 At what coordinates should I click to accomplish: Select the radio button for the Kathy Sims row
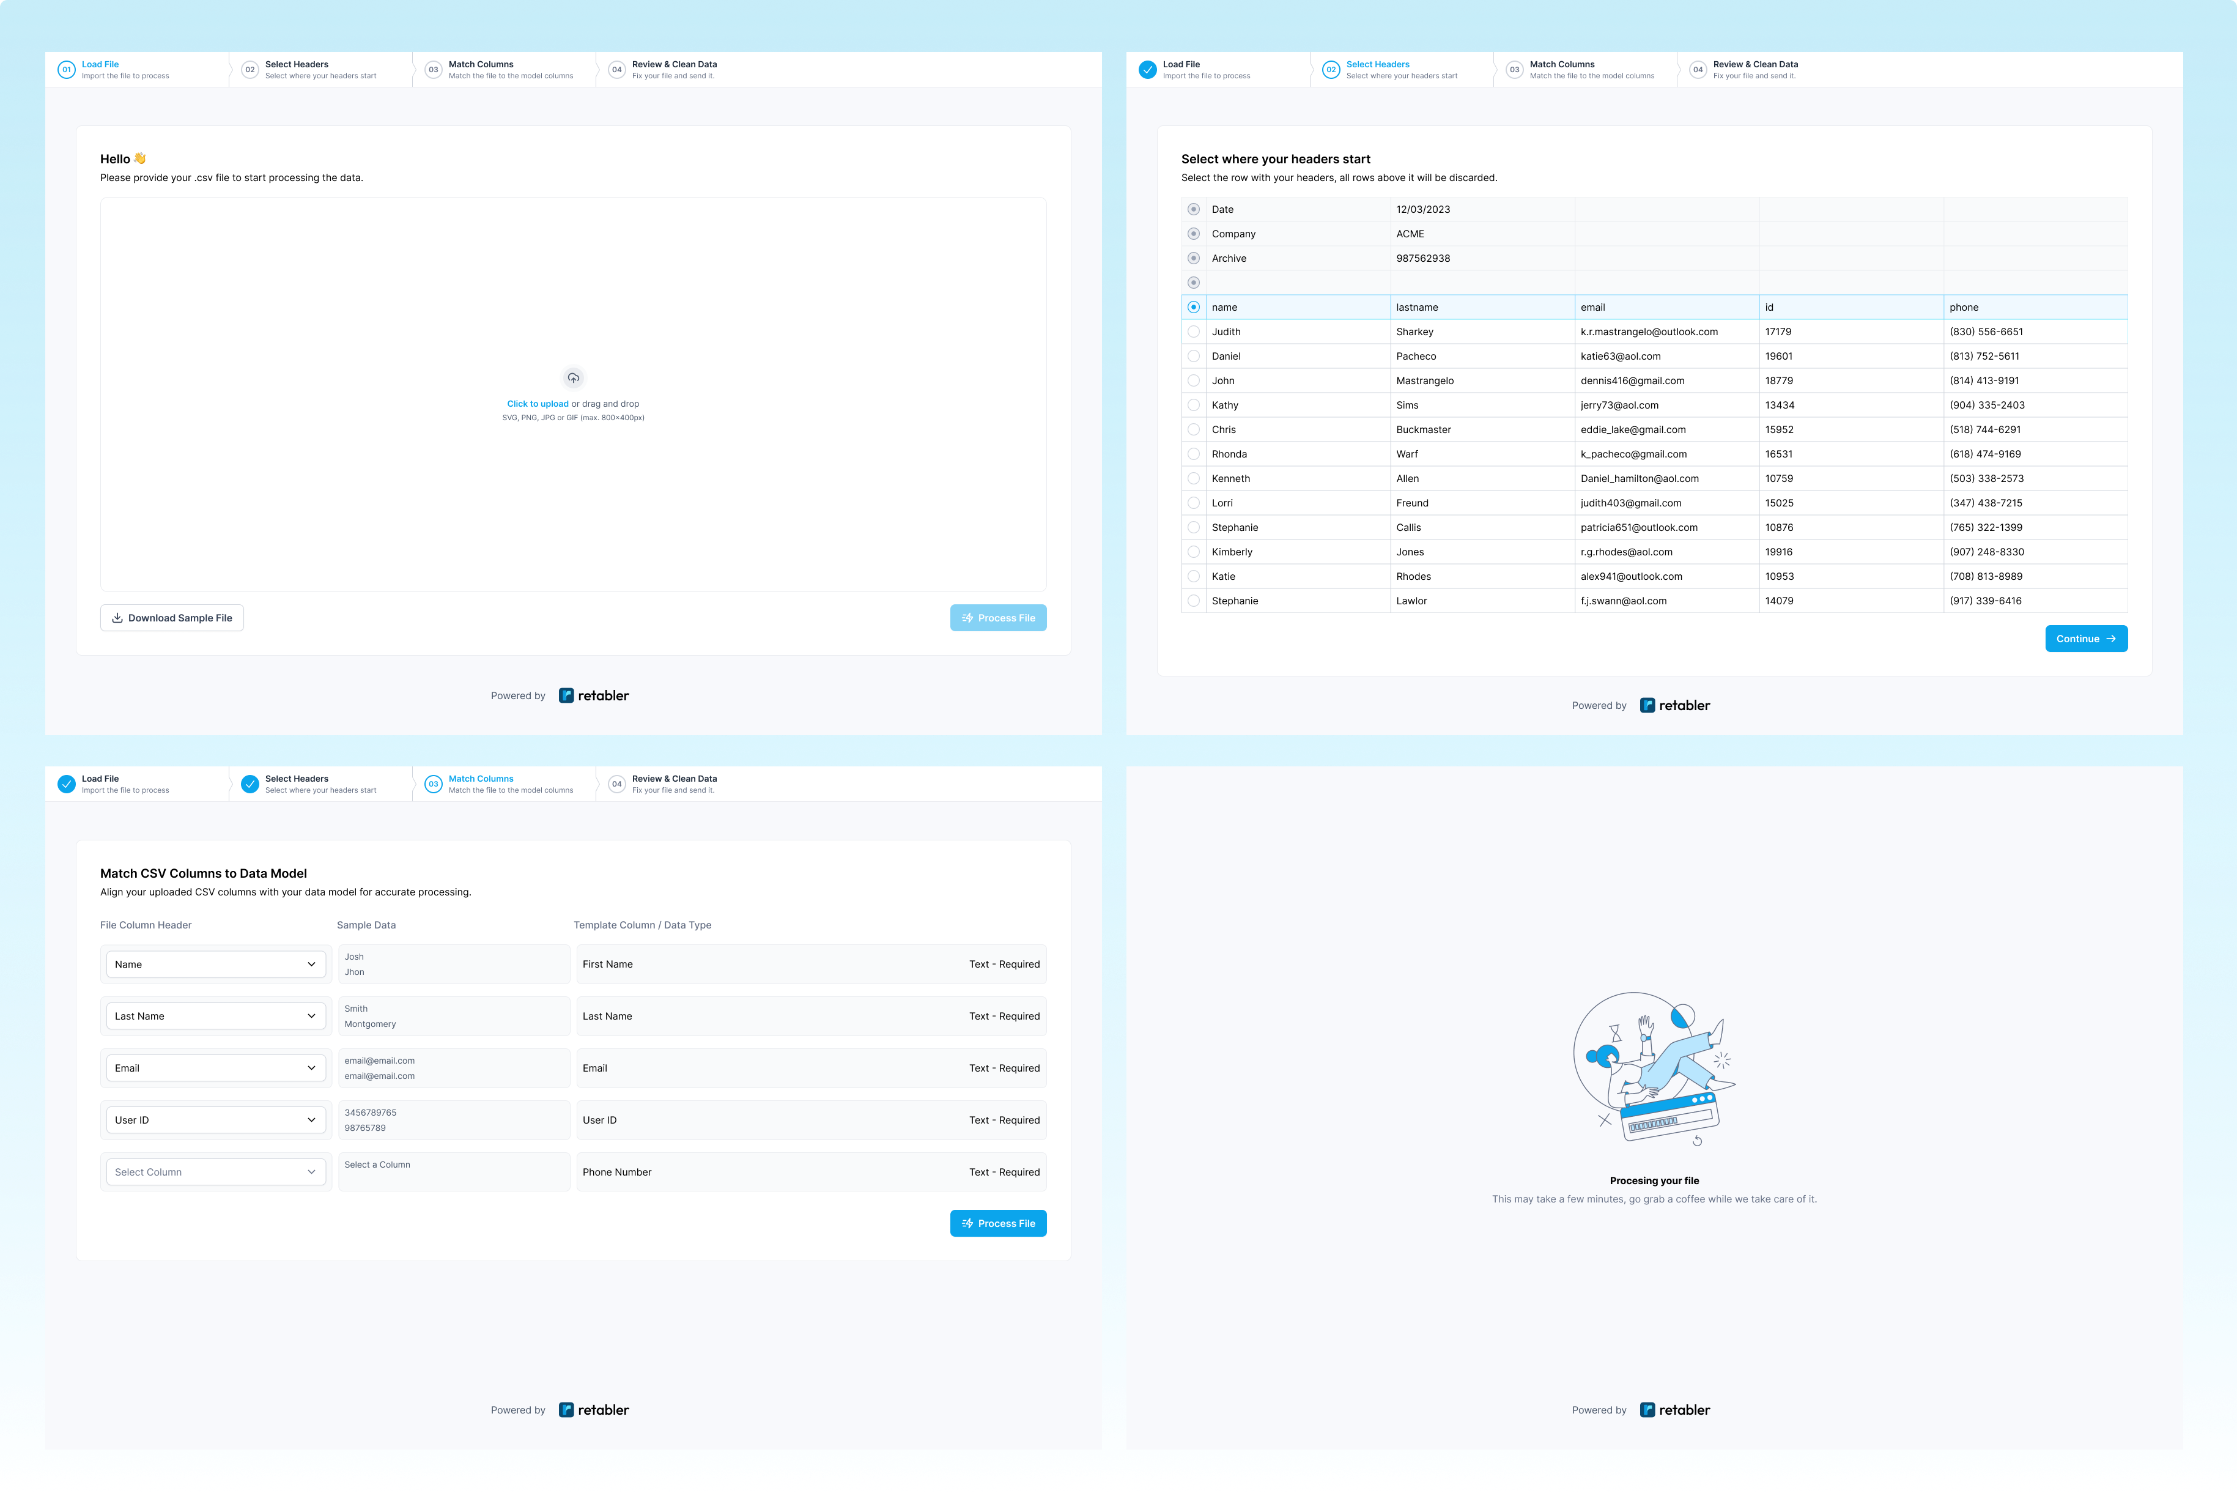click(x=1194, y=406)
